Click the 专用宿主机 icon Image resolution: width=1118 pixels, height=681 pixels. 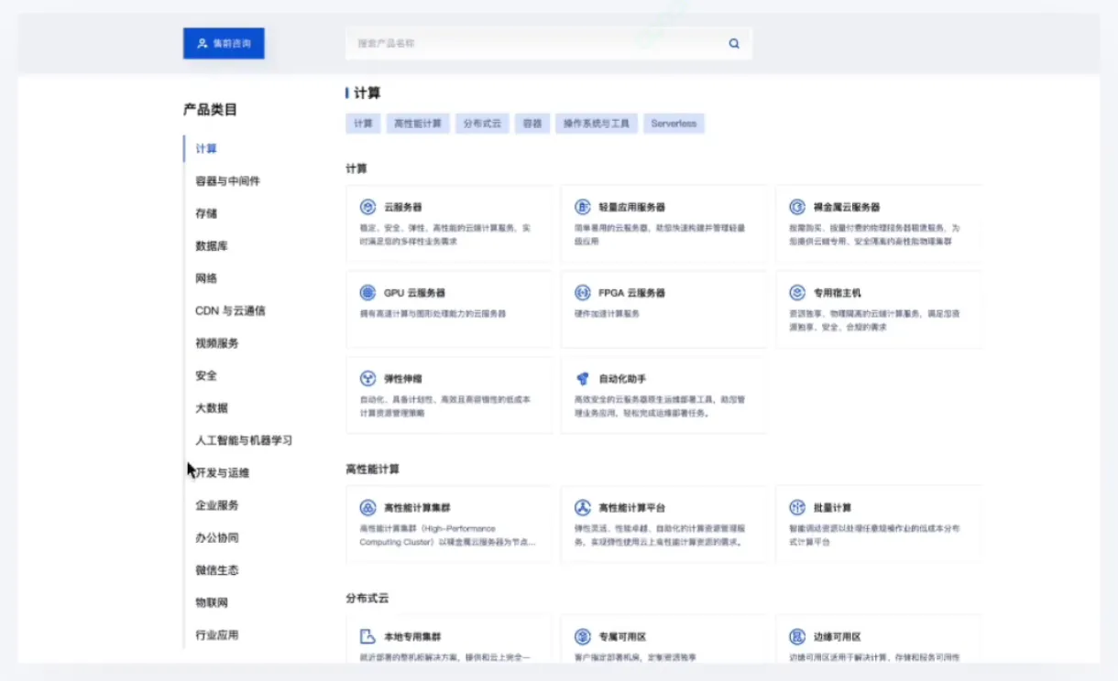(797, 293)
